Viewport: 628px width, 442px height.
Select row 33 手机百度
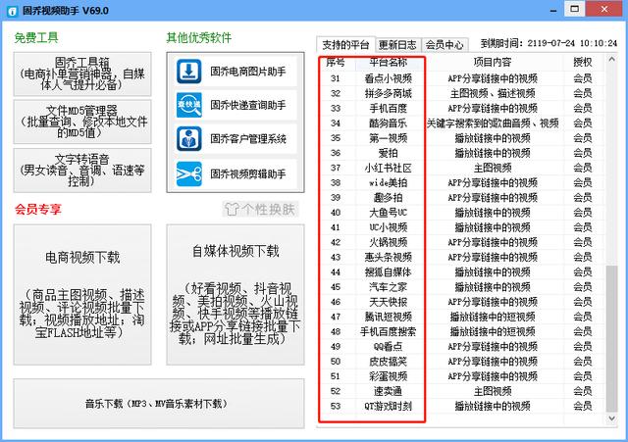click(462, 108)
